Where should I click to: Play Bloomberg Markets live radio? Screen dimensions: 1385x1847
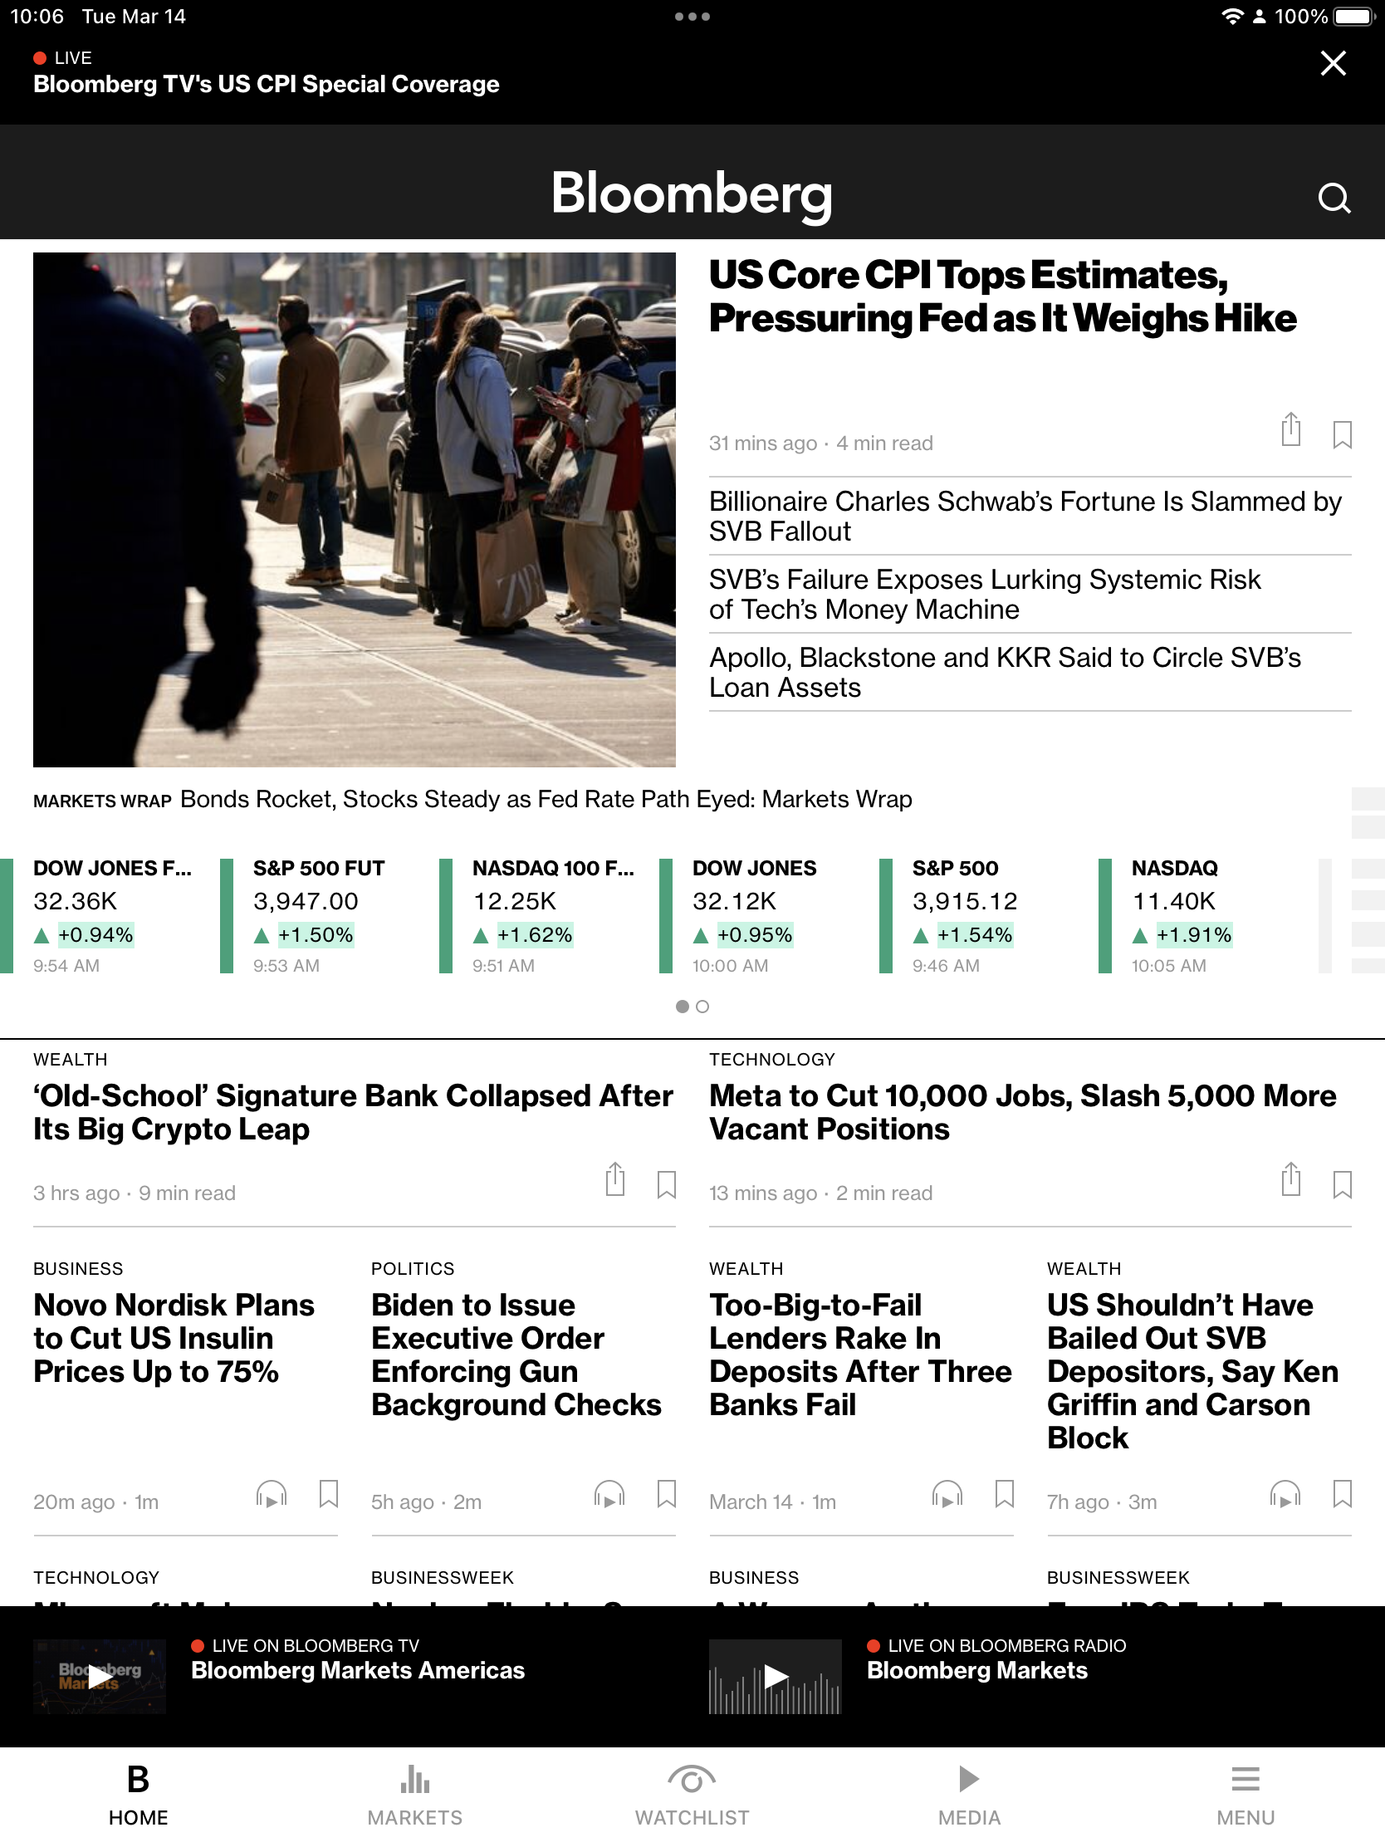click(775, 1676)
